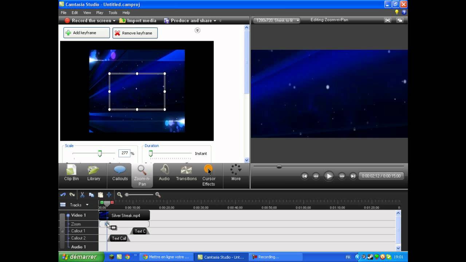Select the Silver Streak.mp4 clip

(x=124, y=215)
